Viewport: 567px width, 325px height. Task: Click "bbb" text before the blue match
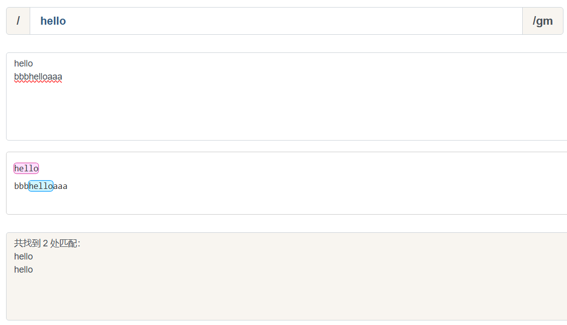tap(21, 186)
